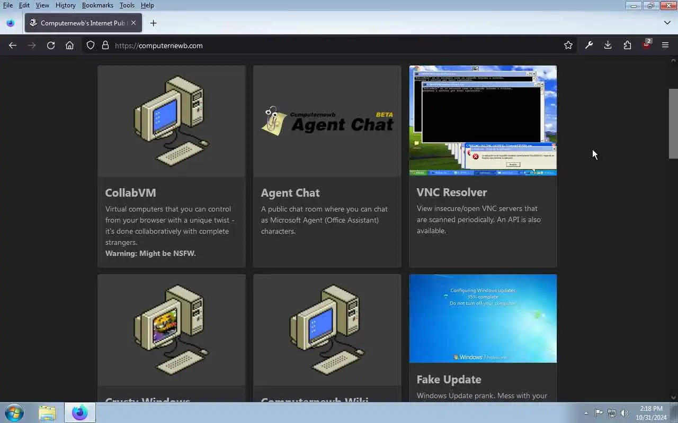Open the History menu
The image size is (678, 423).
[65, 5]
